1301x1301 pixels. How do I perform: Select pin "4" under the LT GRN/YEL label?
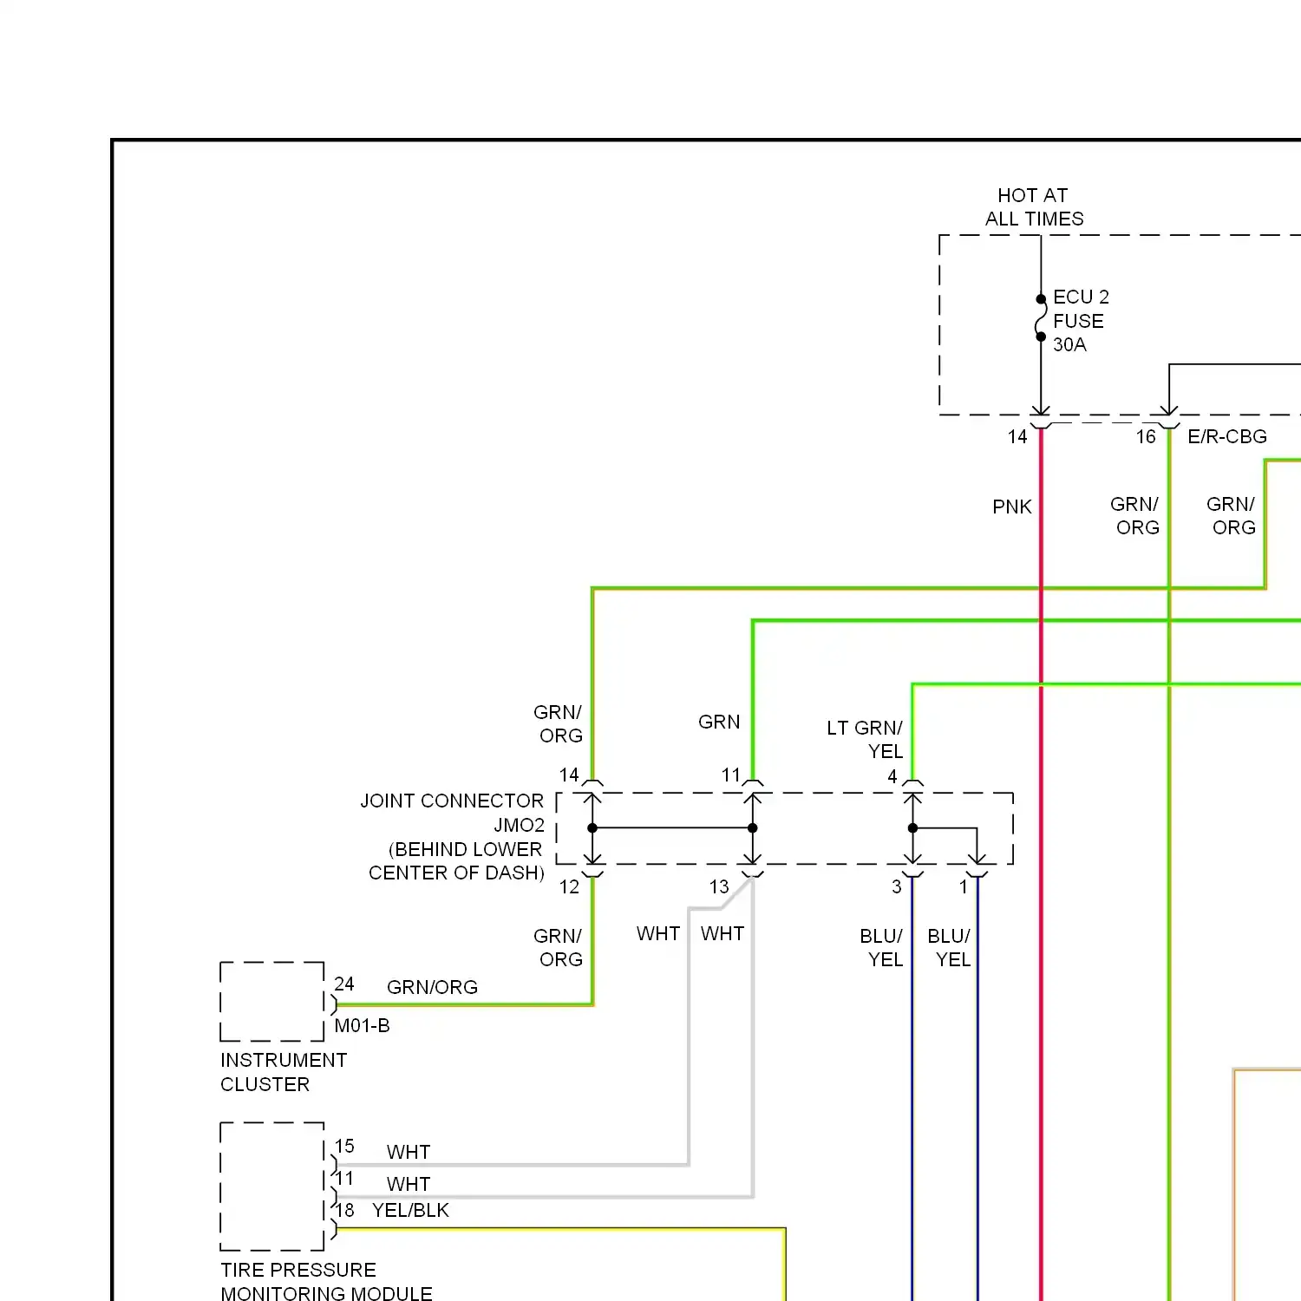click(x=892, y=776)
